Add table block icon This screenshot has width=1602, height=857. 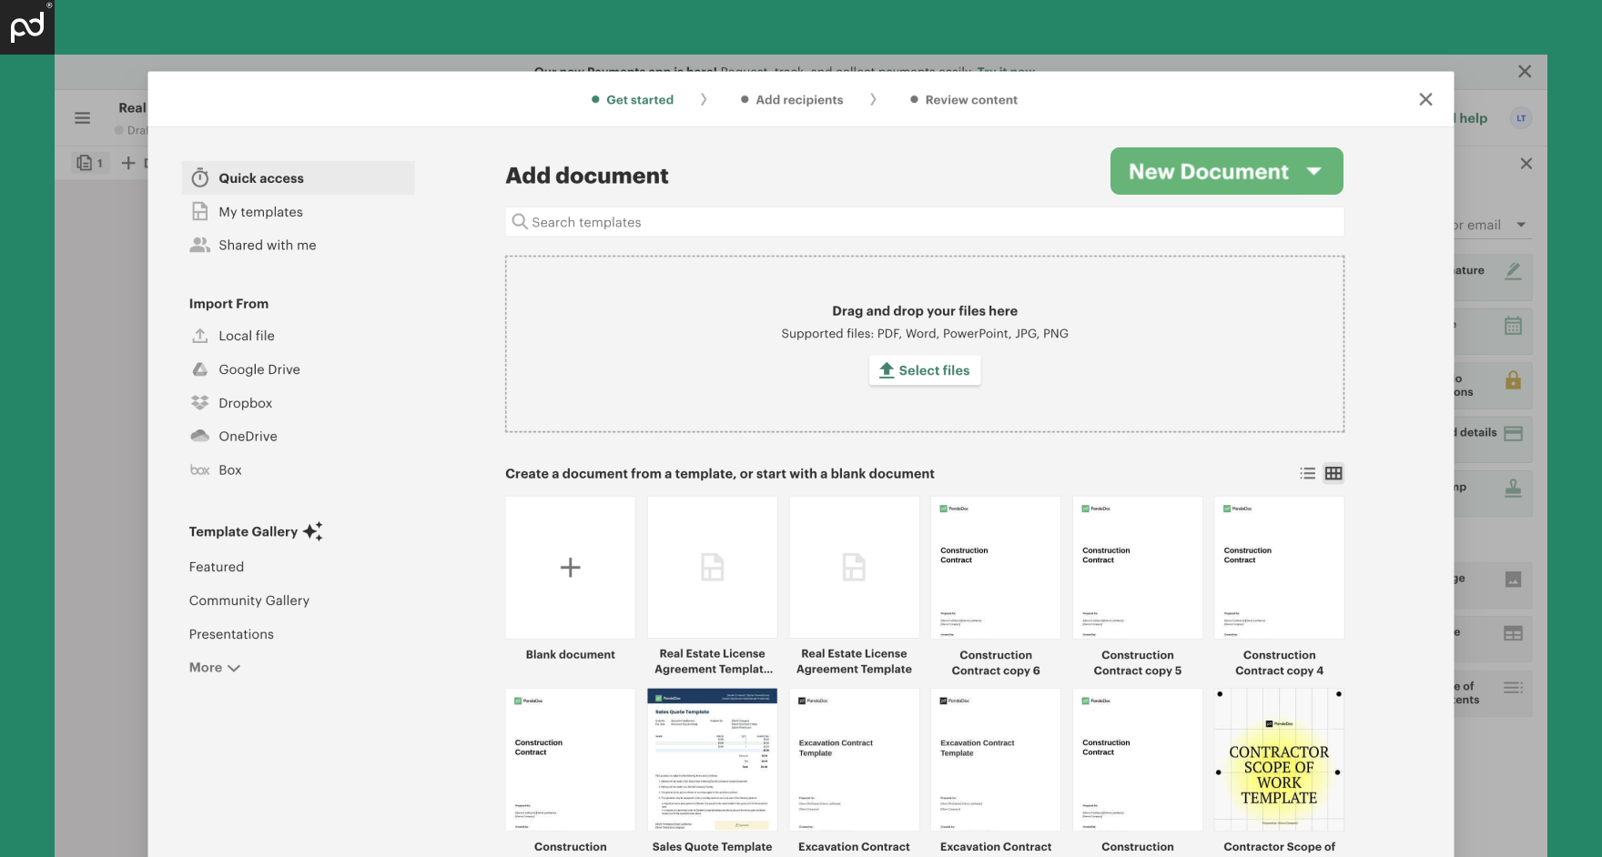(x=1514, y=633)
